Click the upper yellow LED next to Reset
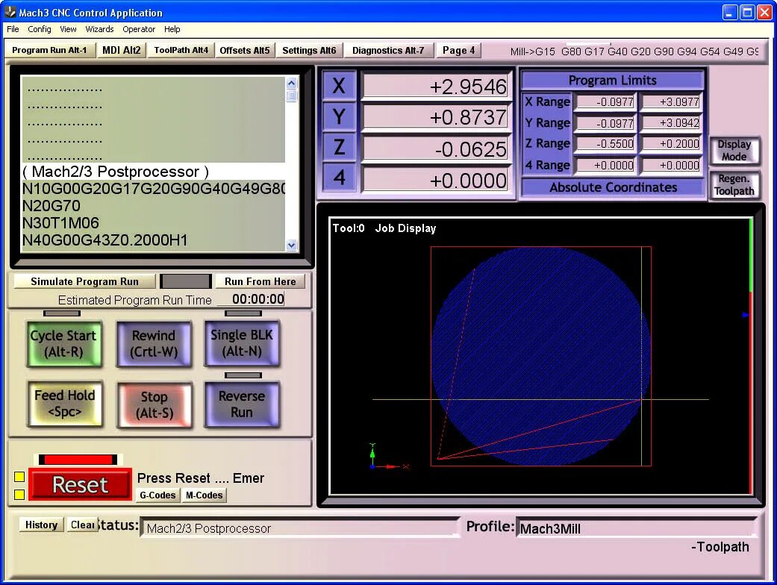 [x=19, y=477]
